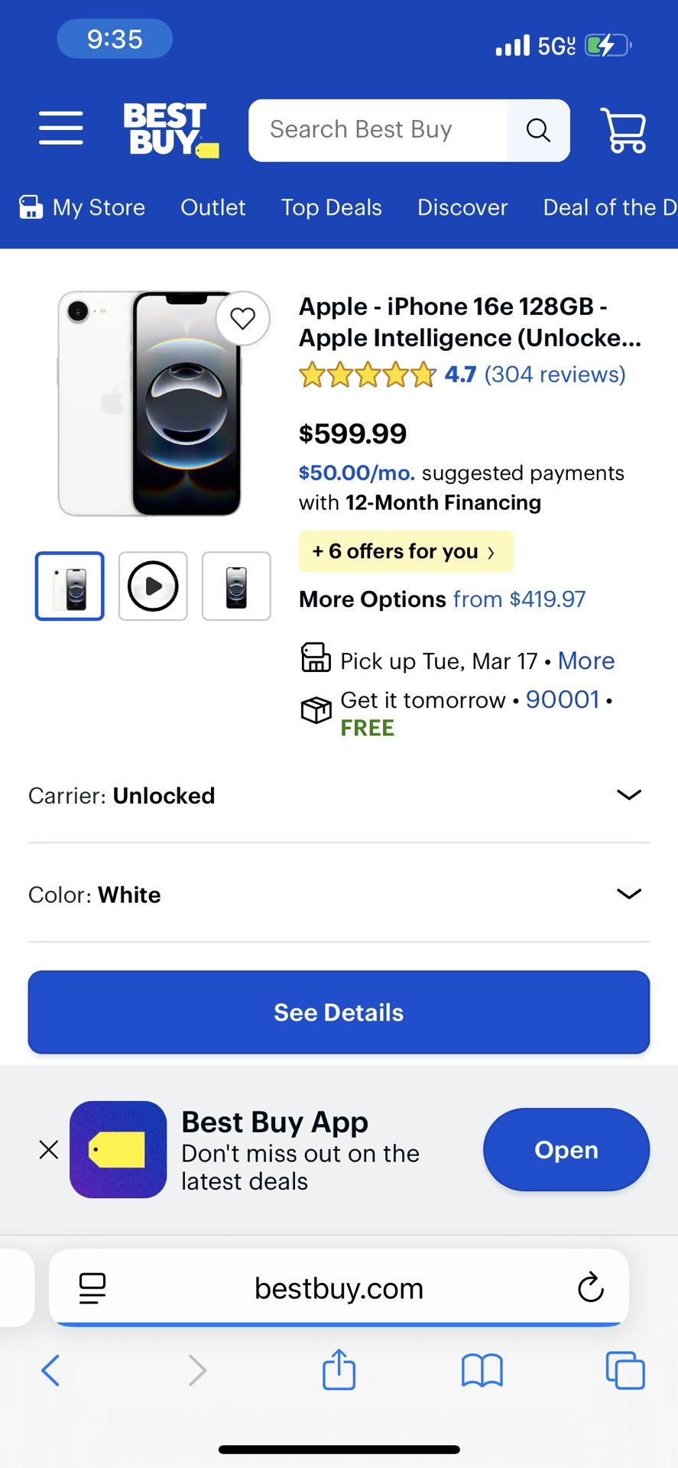The width and height of the screenshot is (678, 1468).
Task: Reload the bestbuy.com page
Action: point(590,1288)
